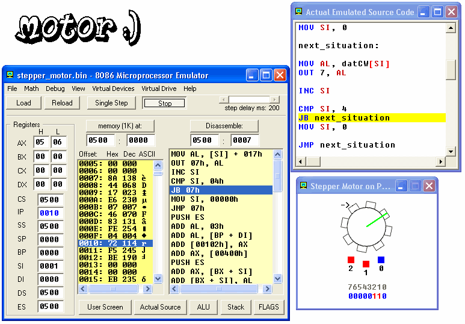This screenshot has height=324, width=465.
Task: Open the Actual Source window
Action: click(161, 307)
